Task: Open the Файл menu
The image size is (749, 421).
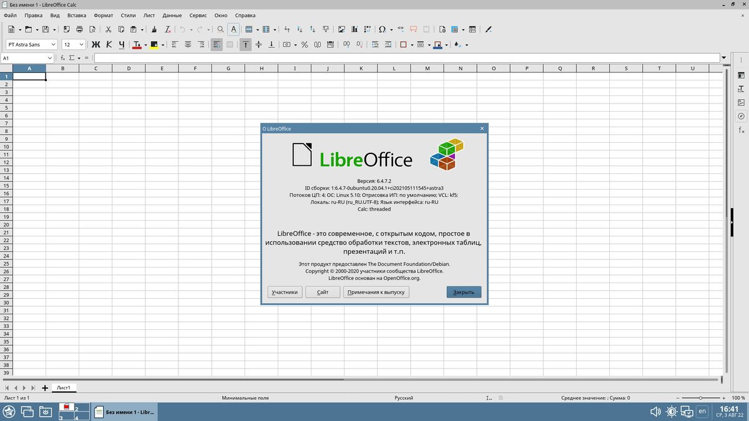Action: coord(10,14)
